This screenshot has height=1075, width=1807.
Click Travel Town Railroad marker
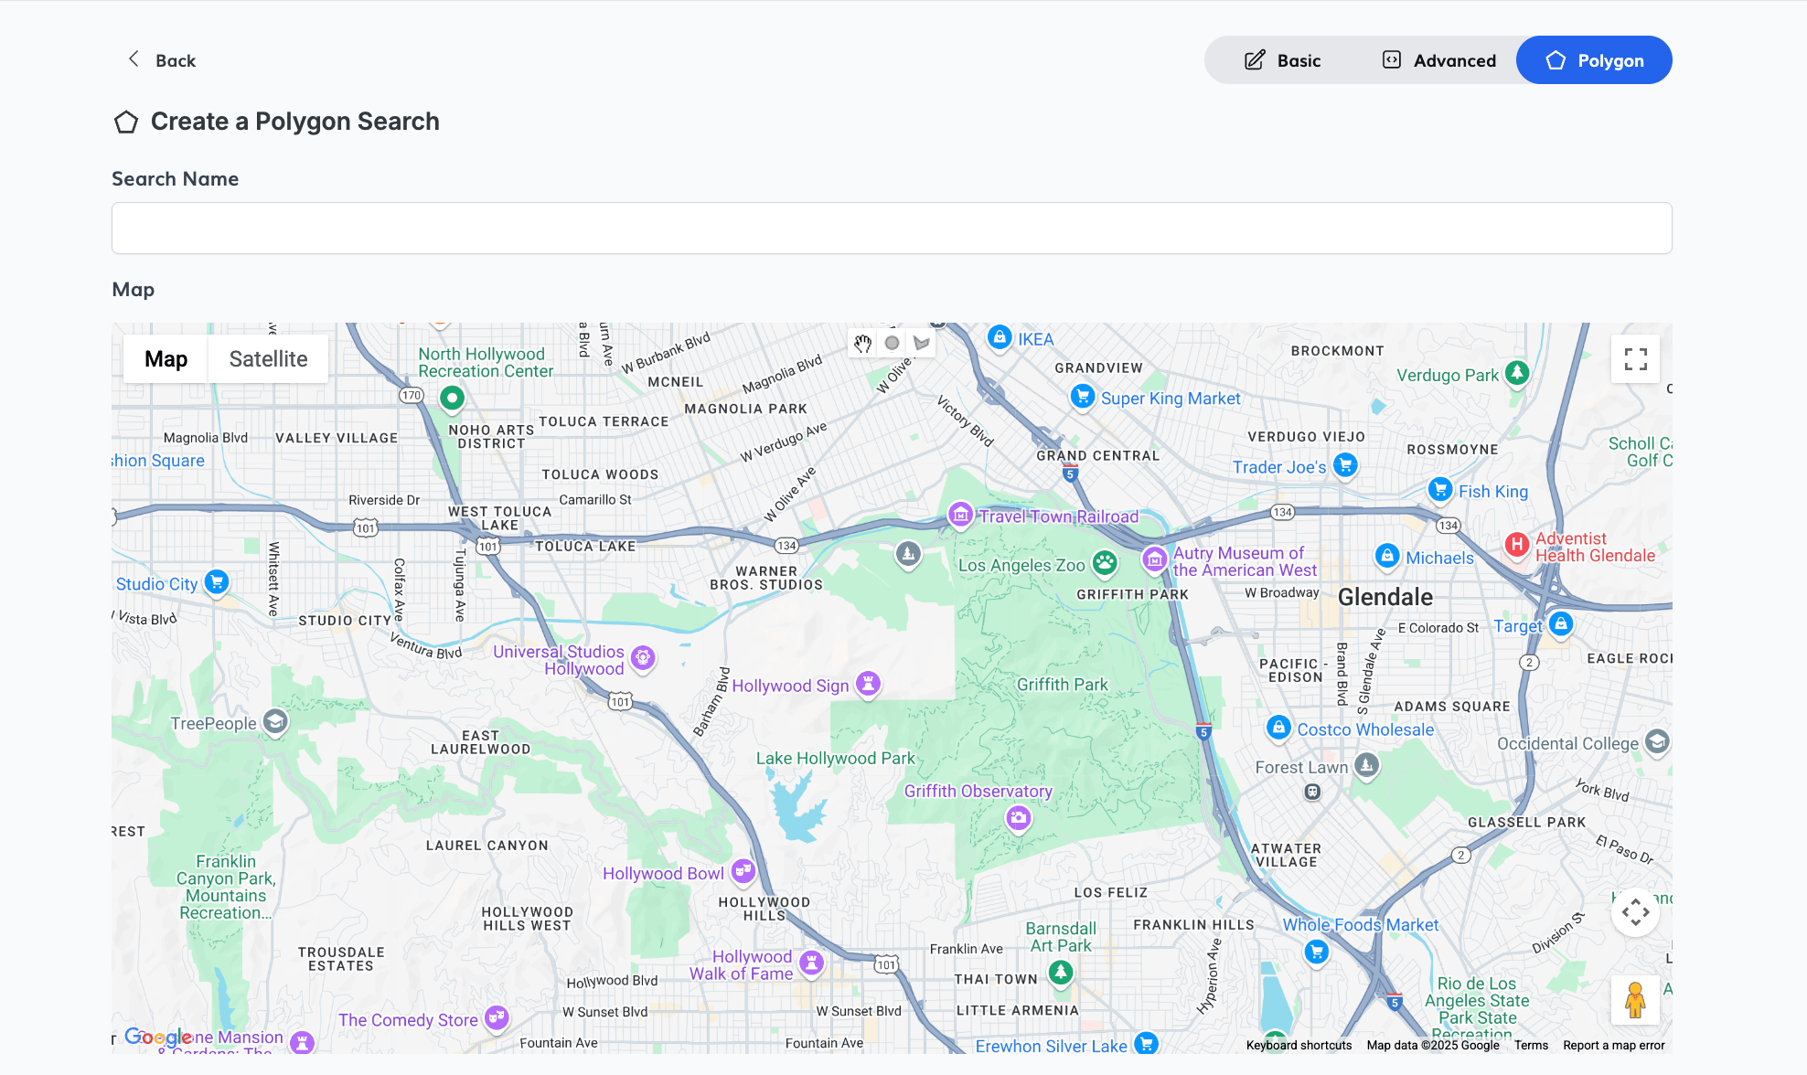[x=960, y=516]
